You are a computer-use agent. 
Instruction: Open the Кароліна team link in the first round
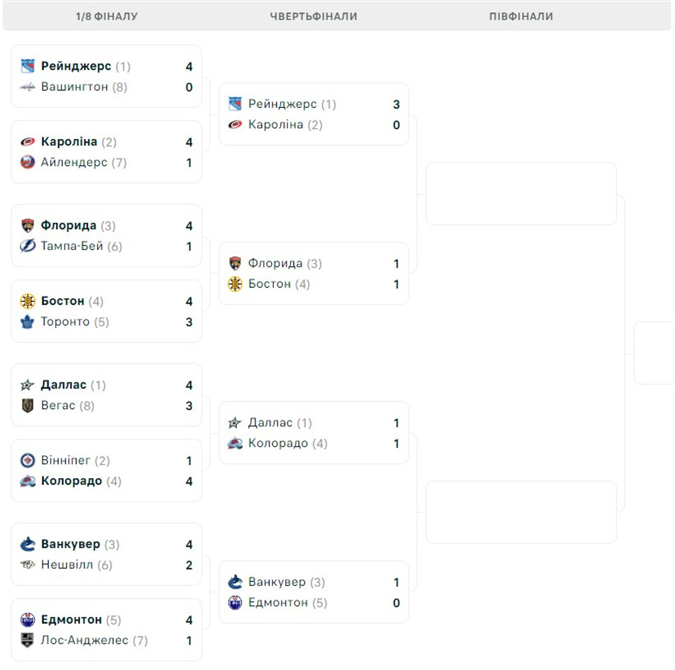point(69,142)
